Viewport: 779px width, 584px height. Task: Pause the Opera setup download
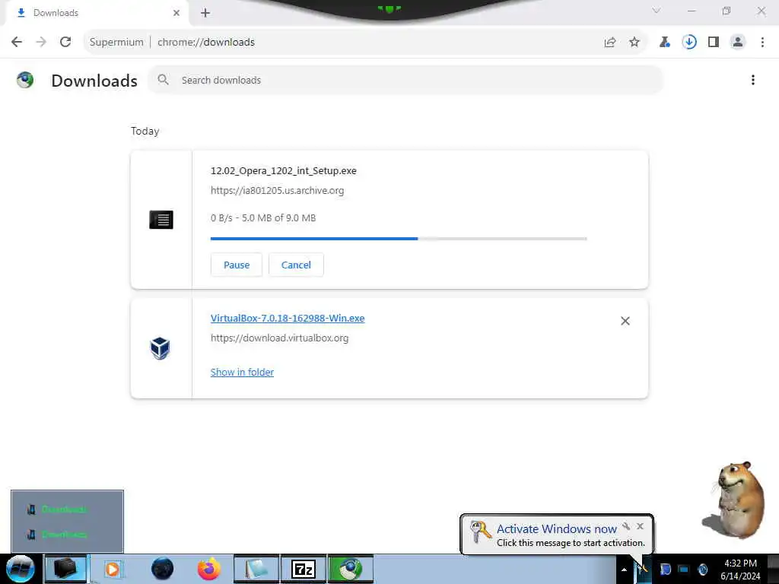(x=237, y=265)
